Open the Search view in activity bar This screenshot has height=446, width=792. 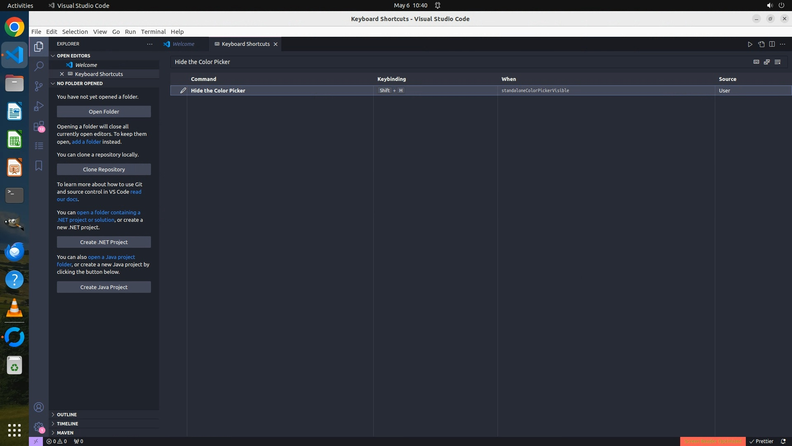[39, 66]
